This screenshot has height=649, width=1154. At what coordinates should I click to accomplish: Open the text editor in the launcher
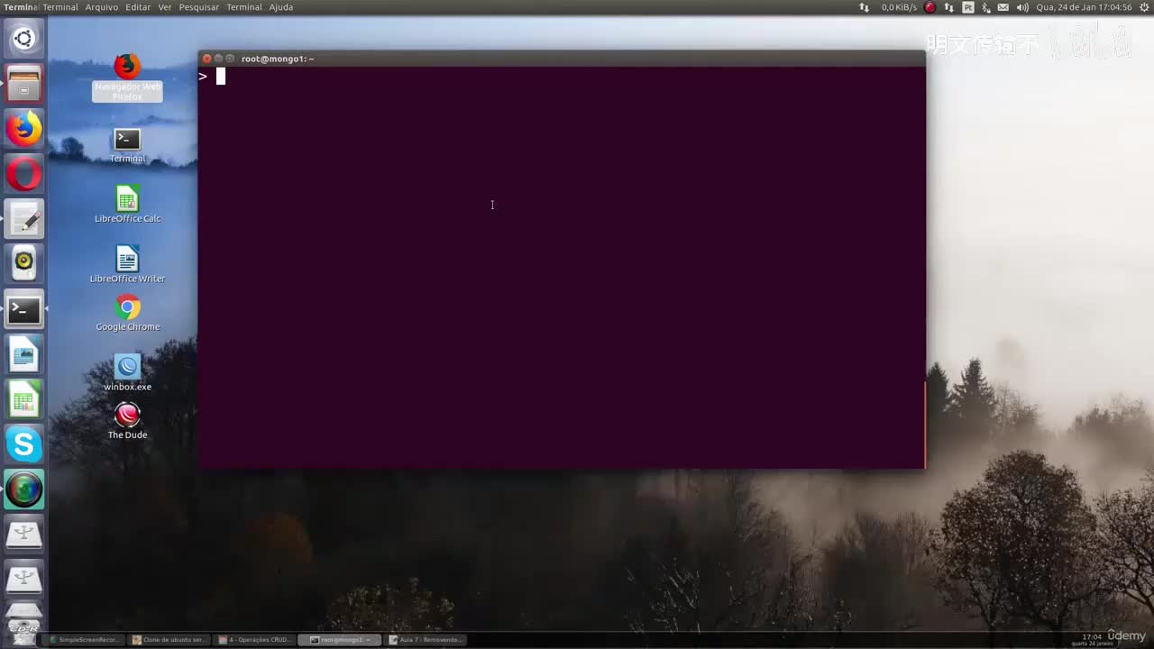pyautogui.click(x=23, y=219)
